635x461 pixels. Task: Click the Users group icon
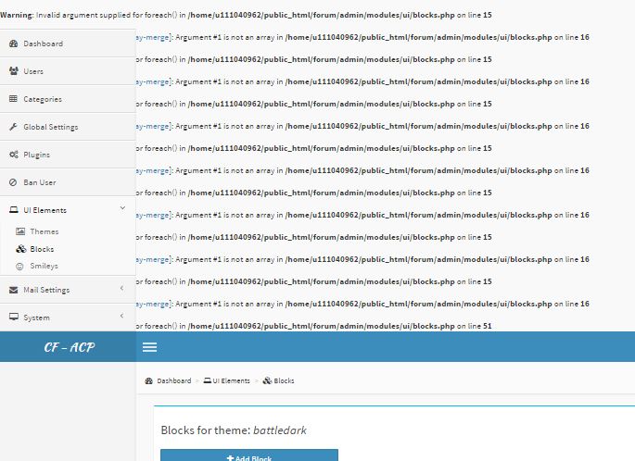click(14, 71)
